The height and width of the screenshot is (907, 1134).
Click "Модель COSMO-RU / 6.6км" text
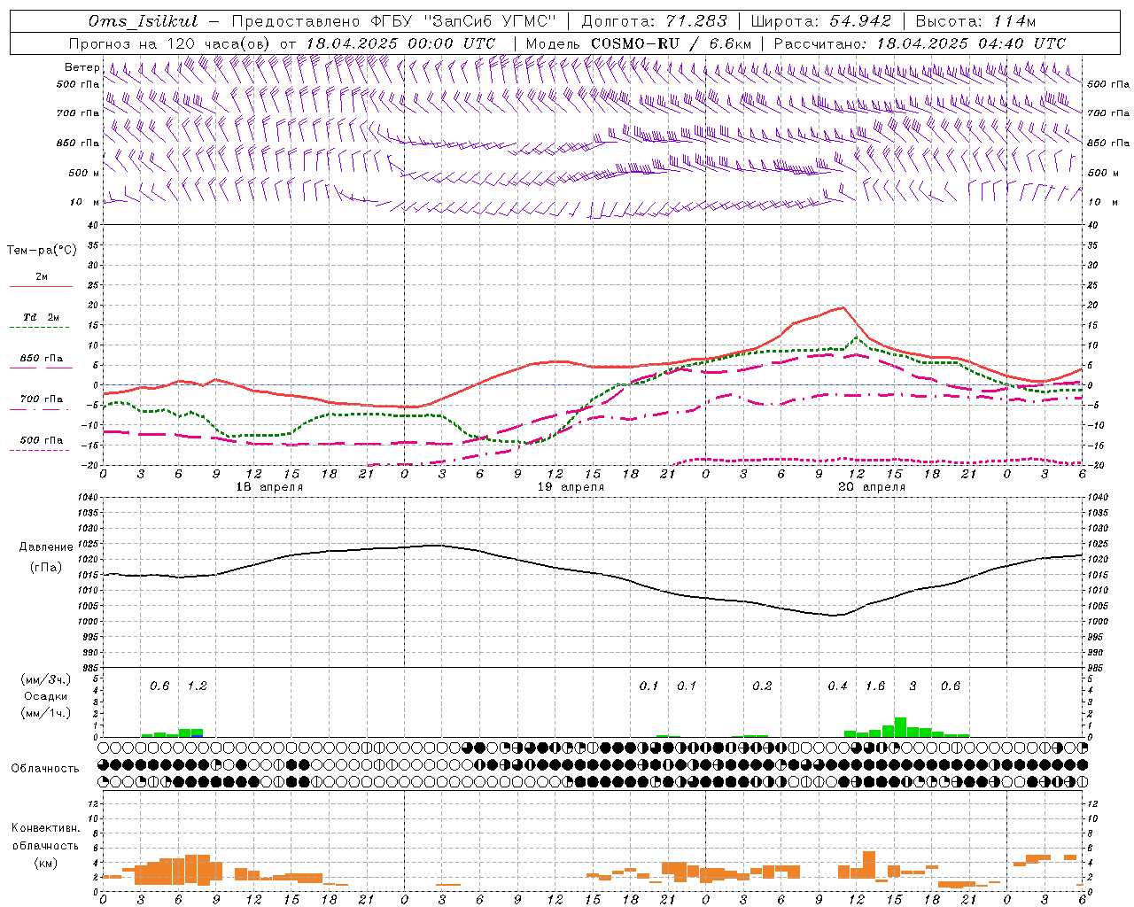(639, 43)
